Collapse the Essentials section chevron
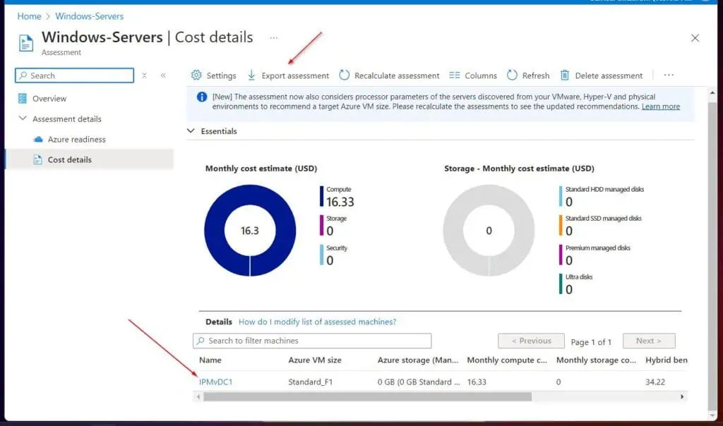Viewport: 723px width, 426px height. coord(191,131)
